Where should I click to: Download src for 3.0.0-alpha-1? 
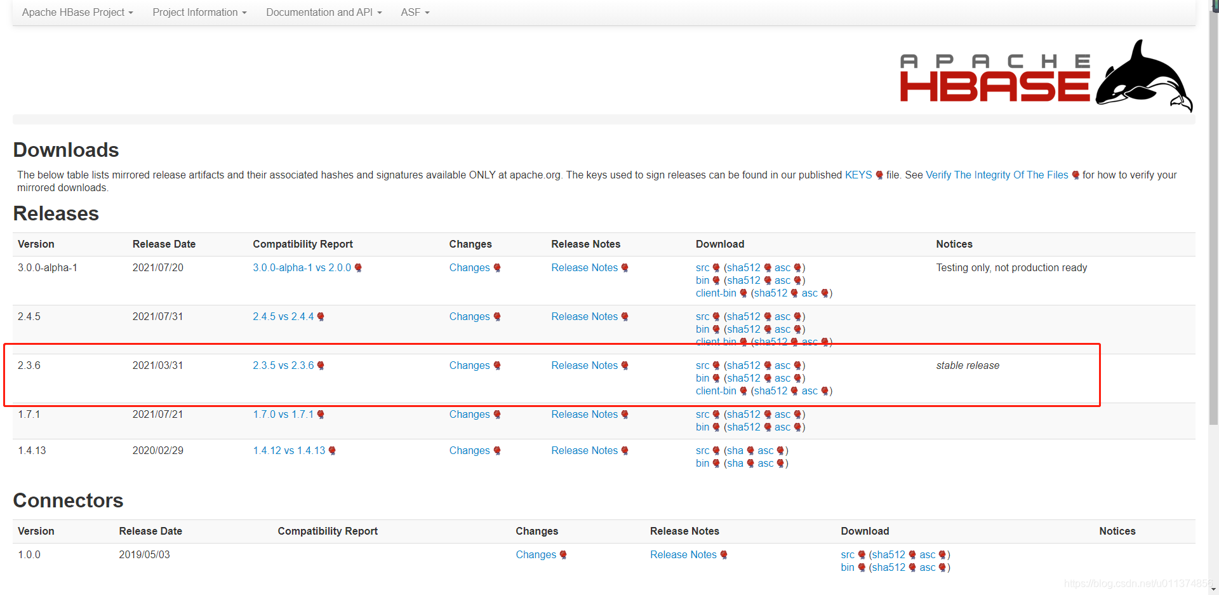[x=702, y=267]
